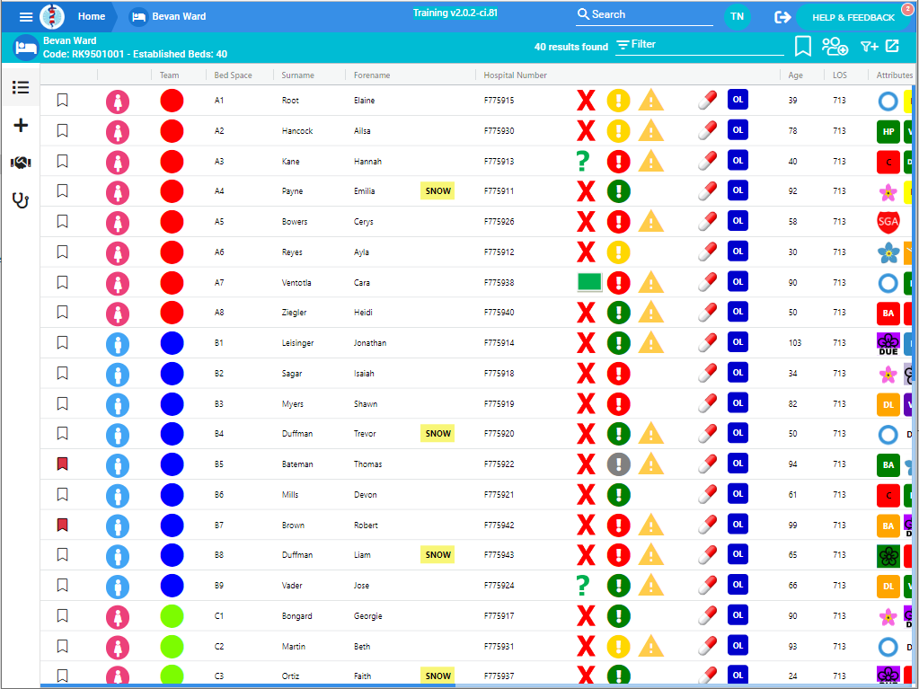Sort by Hospital Number column header
919x689 pixels.
coord(515,75)
